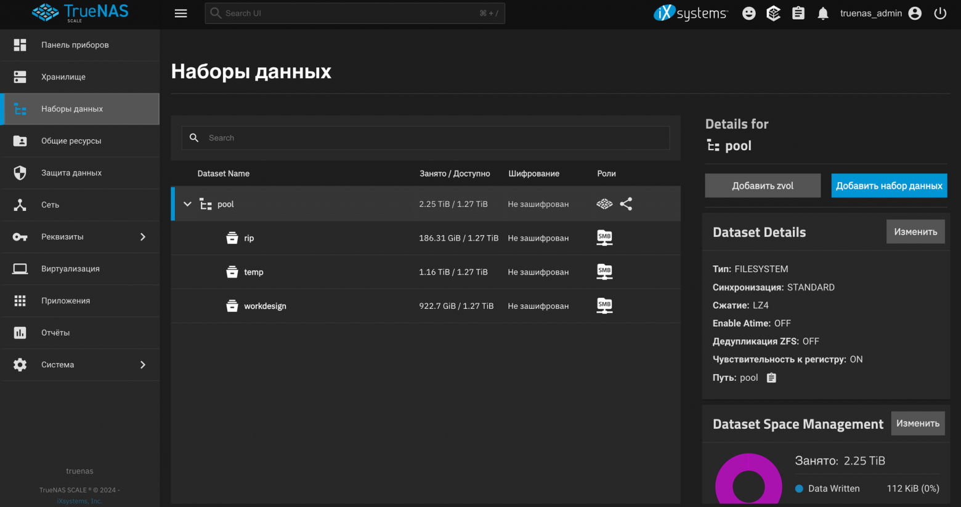
Task: Open the feedback smiley icon
Action: click(x=748, y=14)
